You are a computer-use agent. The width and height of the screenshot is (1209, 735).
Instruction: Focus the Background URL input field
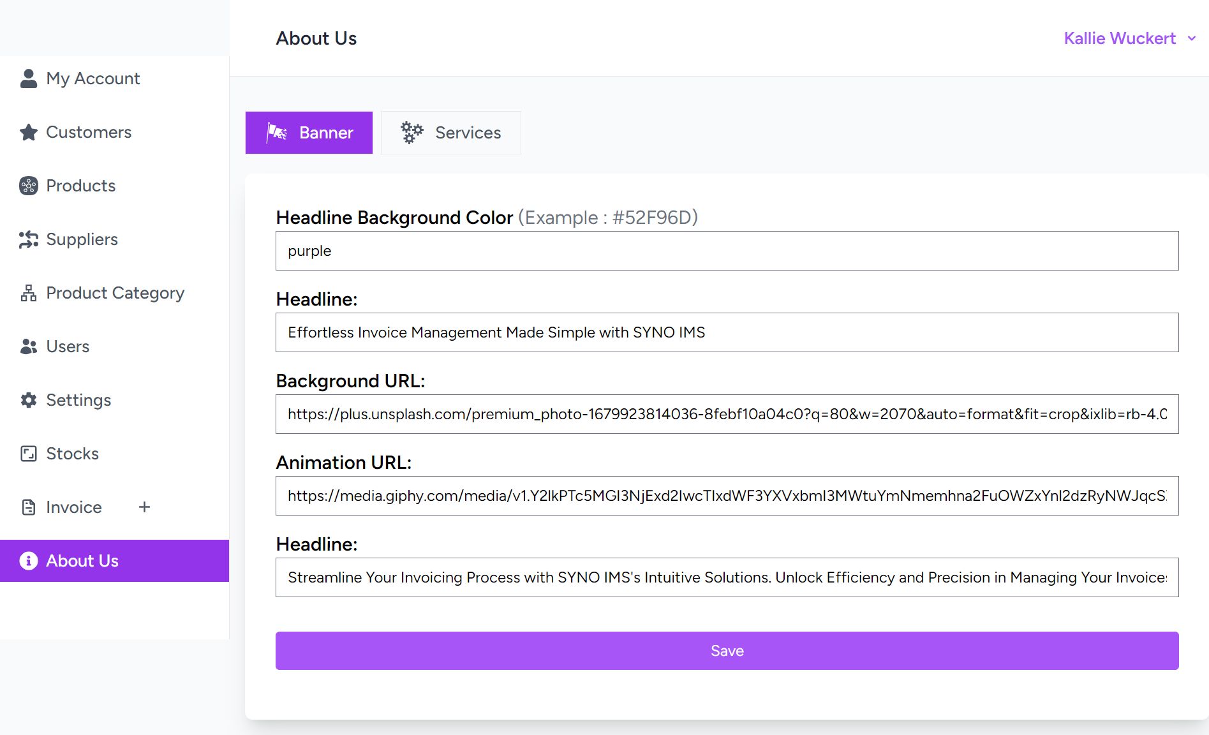tap(727, 414)
